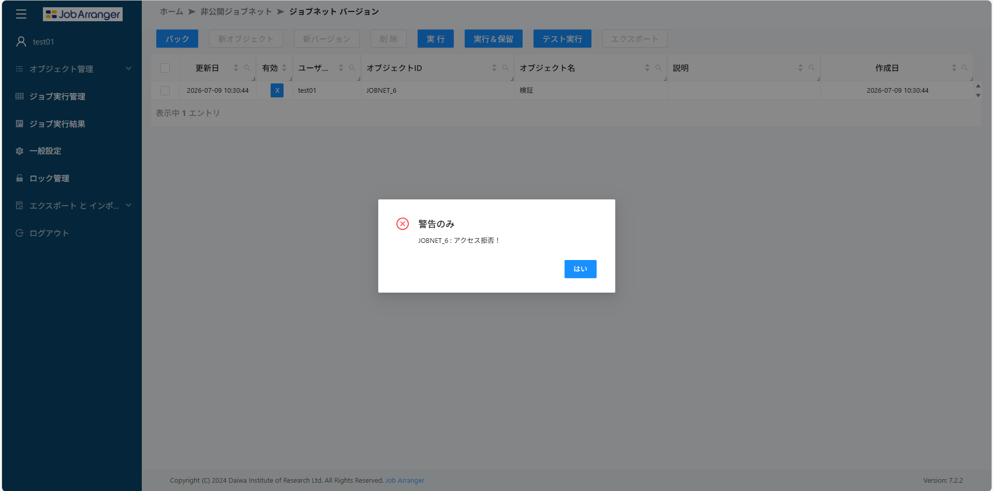Image resolution: width=993 pixels, height=491 pixels.
Task: Go to ホーム breadcrumb
Action: (x=171, y=11)
